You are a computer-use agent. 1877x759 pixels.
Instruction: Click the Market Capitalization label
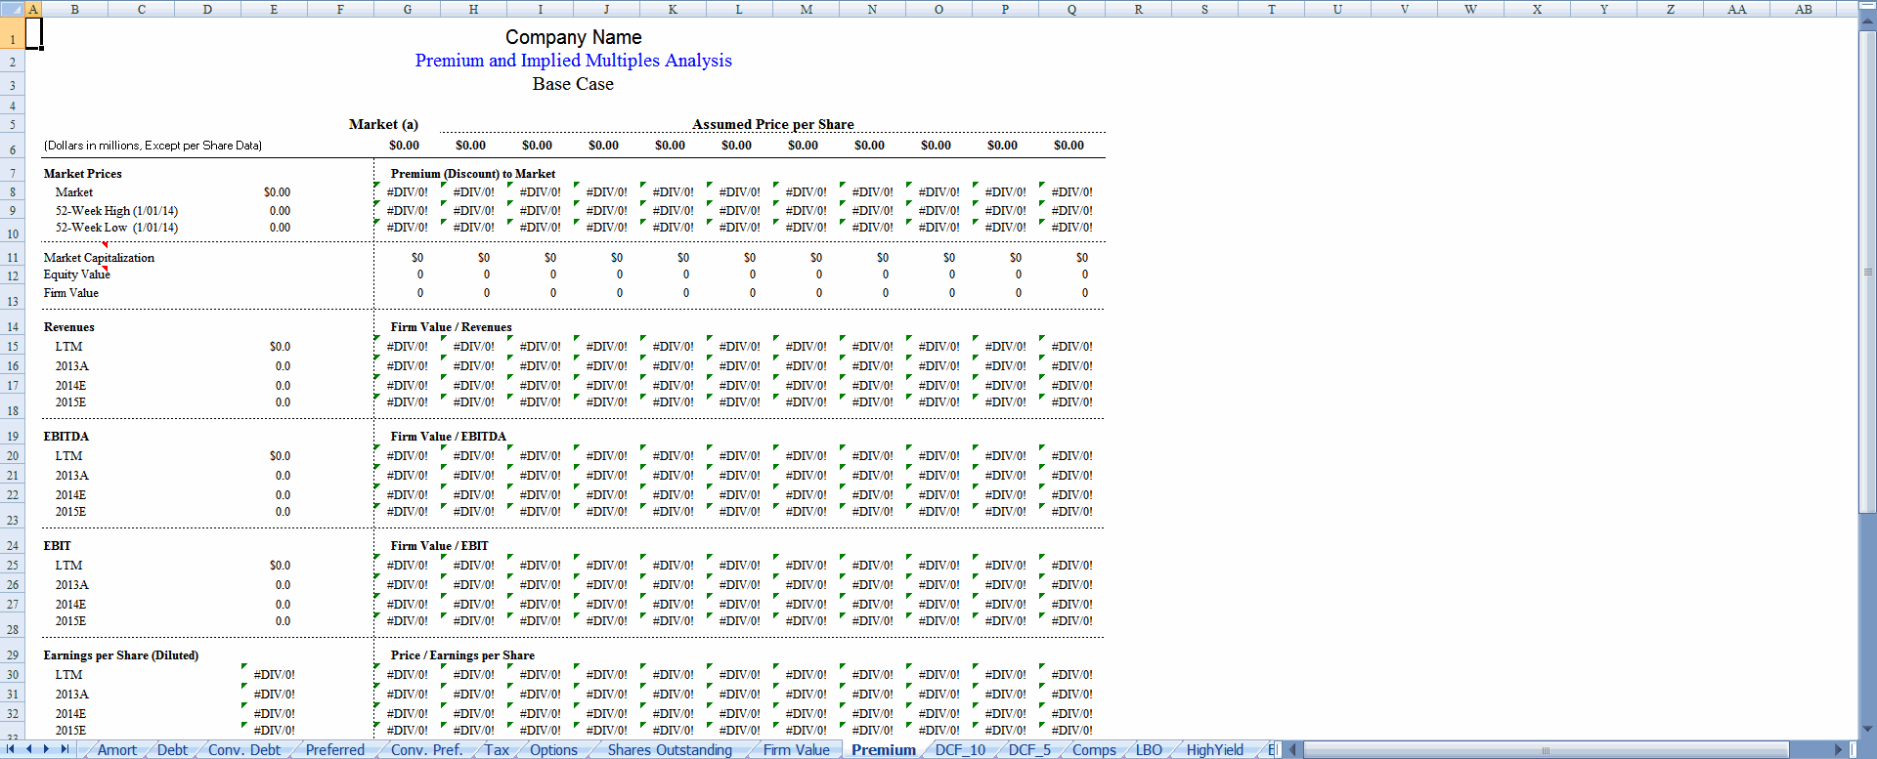pos(99,258)
